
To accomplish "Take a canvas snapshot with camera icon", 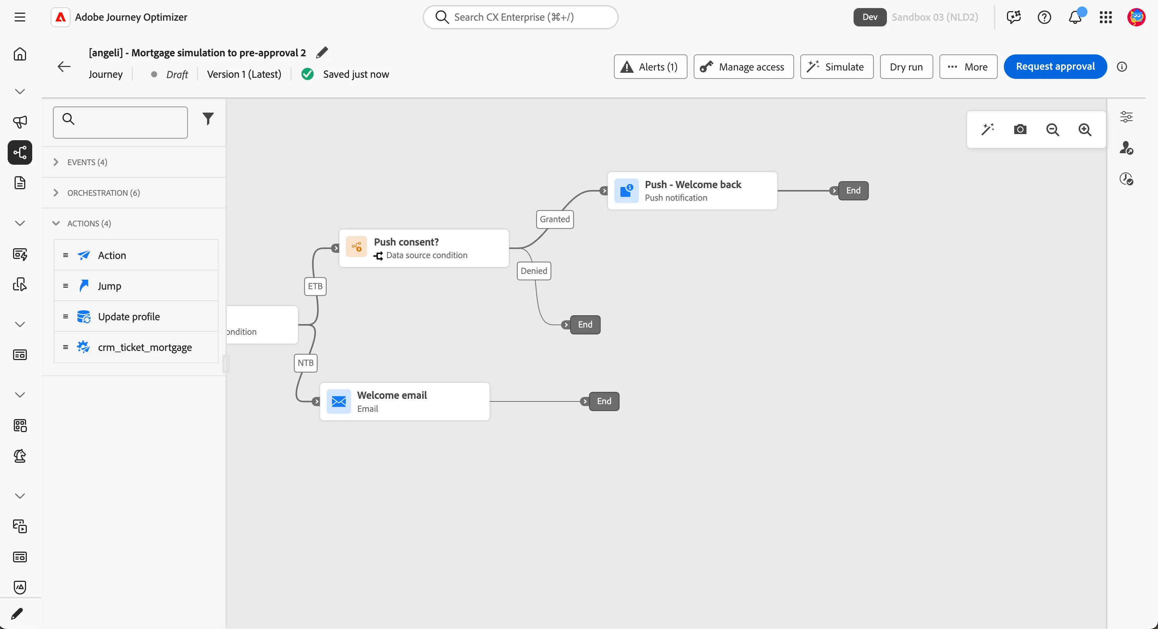I will point(1020,129).
